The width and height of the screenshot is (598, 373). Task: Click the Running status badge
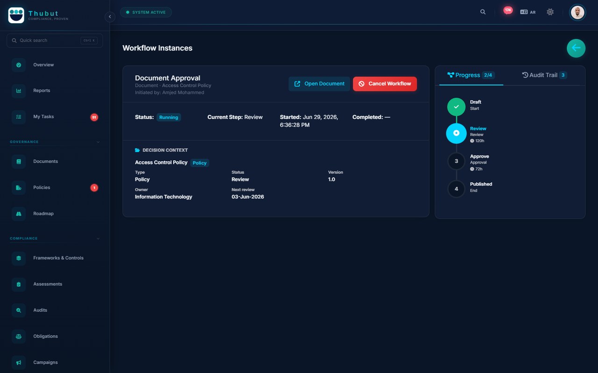169,117
